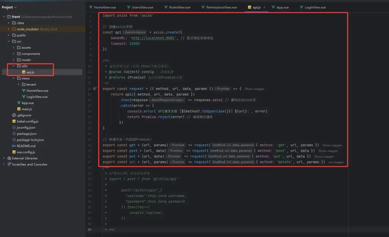This screenshot has height=237, width=389.
Task: Click 'Show usages' next to request function
Action: tap(254, 89)
